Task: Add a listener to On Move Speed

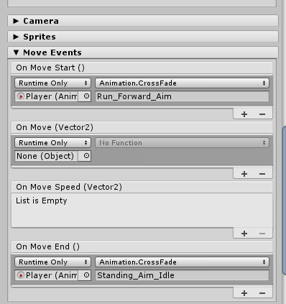Action: tap(244, 234)
